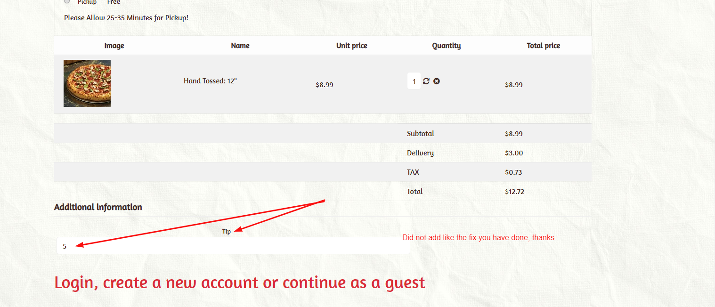Click the Total price column header
Image resolution: width=715 pixels, height=307 pixels.
pyautogui.click(x=544, y=46)
